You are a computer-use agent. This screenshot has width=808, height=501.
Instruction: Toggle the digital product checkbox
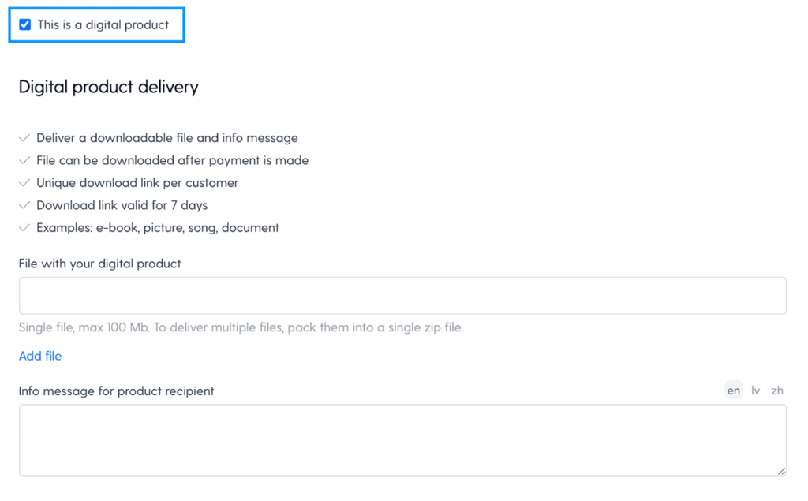pos(25,24)
